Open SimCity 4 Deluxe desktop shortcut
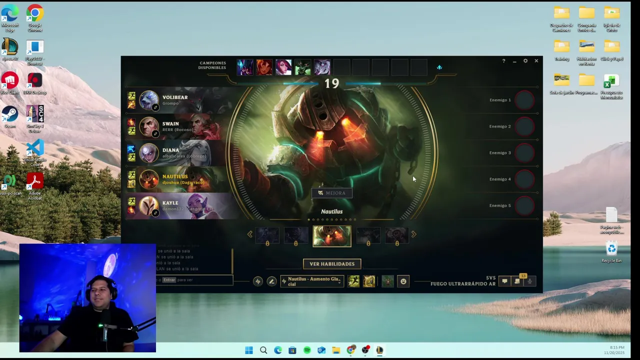 [34, 119]
